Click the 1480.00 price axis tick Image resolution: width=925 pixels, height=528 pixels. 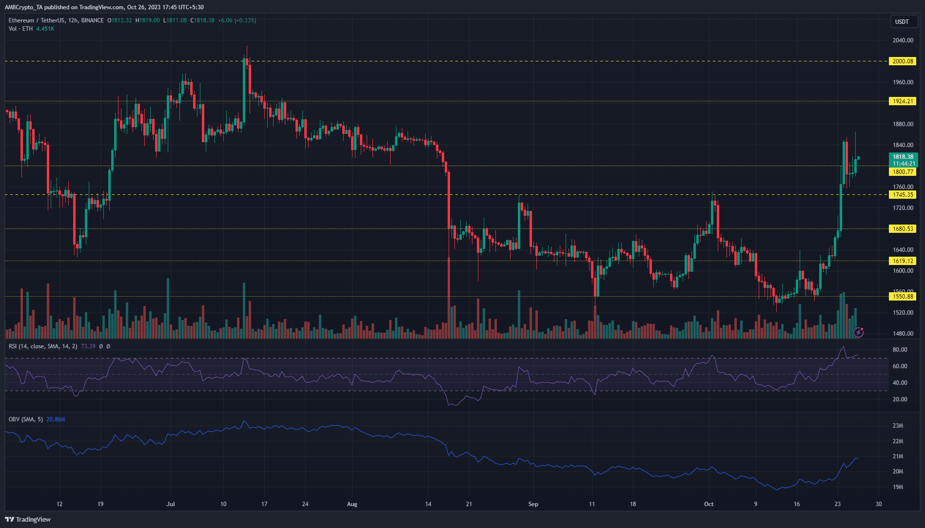pos(903,334)
